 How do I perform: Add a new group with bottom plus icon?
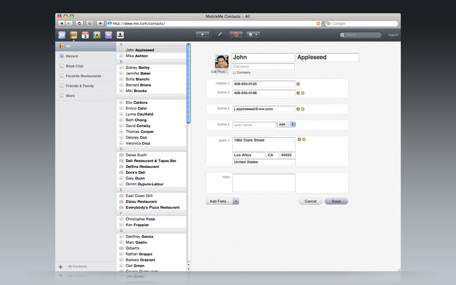click(60, 266)
